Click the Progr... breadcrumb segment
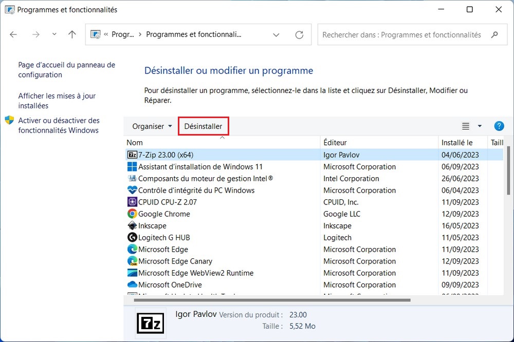Image resolution: width=514 pixels, height=342 pixels. [123, 34]
